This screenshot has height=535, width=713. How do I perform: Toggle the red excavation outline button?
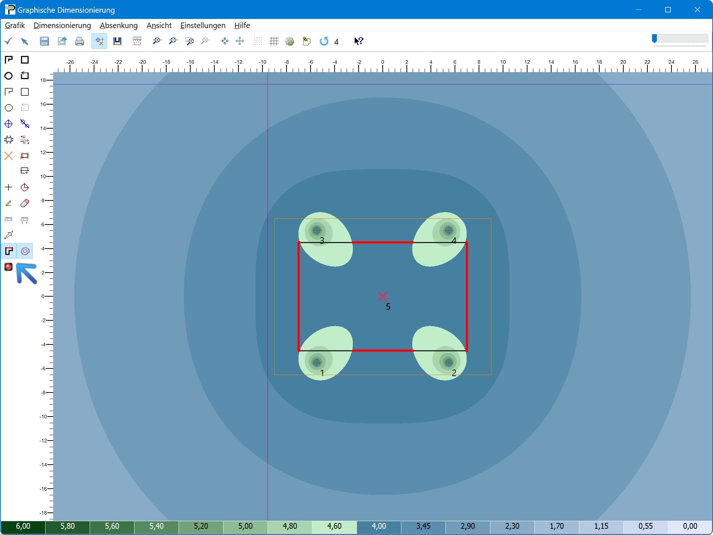click(9, 251)
